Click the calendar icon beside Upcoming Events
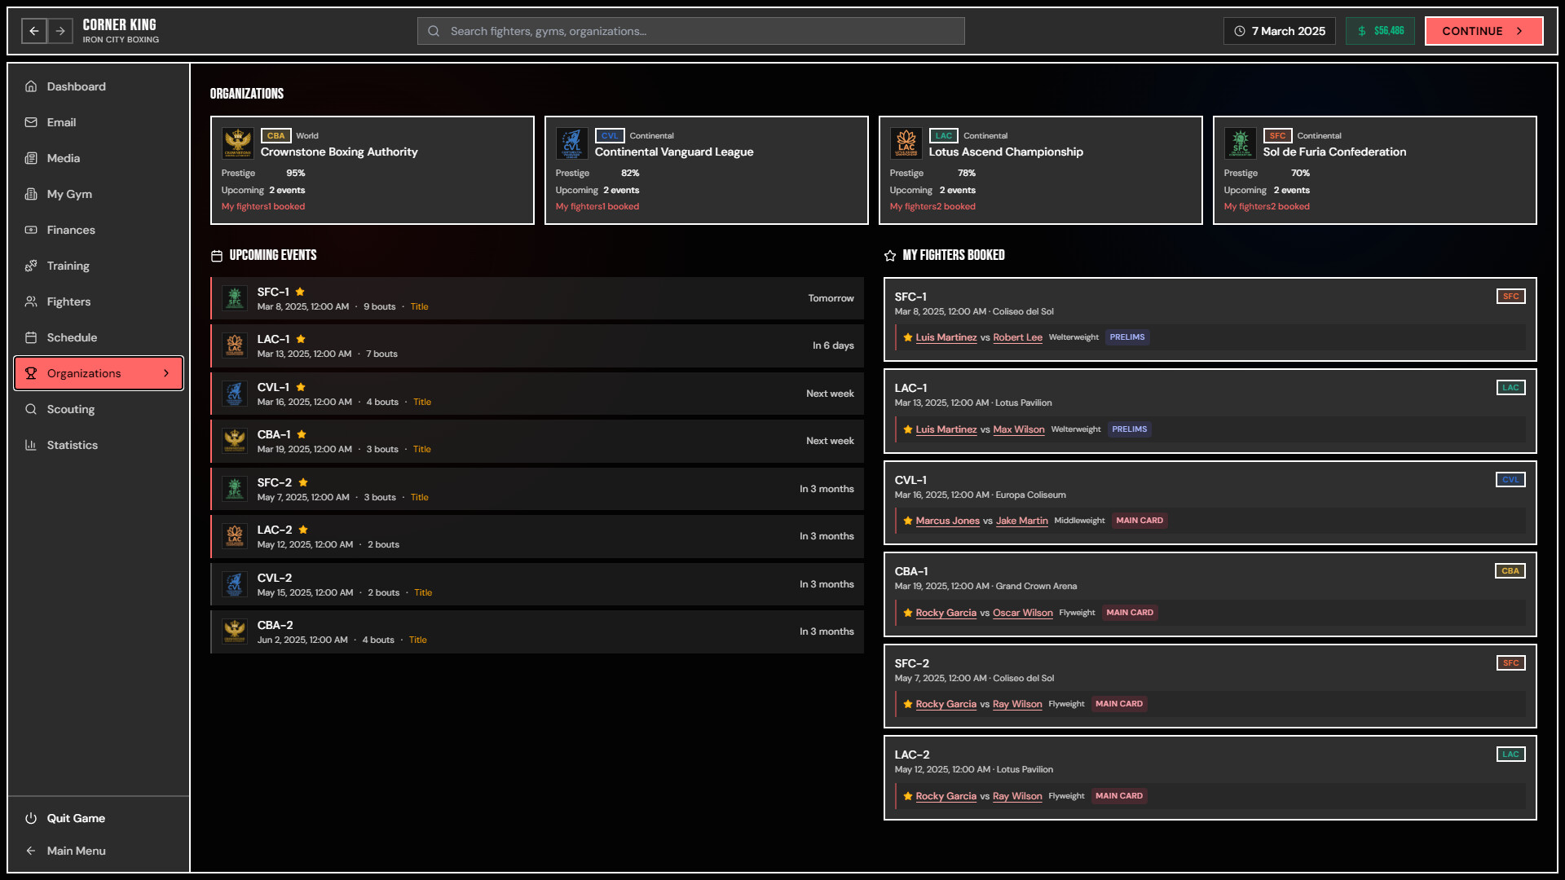Viewport: 1565px width, 880px height. point(216,255)
